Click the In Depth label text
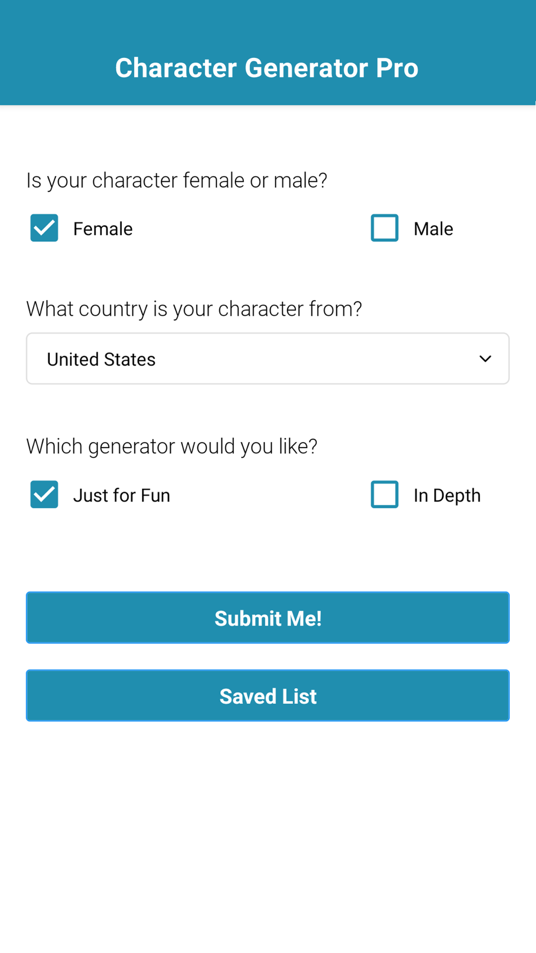The image size is (536, 953). (447, 496)
